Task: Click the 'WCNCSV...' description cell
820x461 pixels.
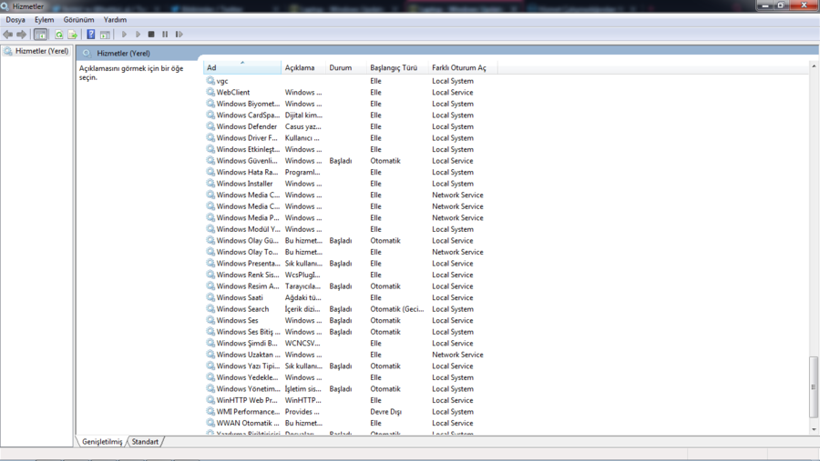Action: pyautogui.click(x=302, y=343)
